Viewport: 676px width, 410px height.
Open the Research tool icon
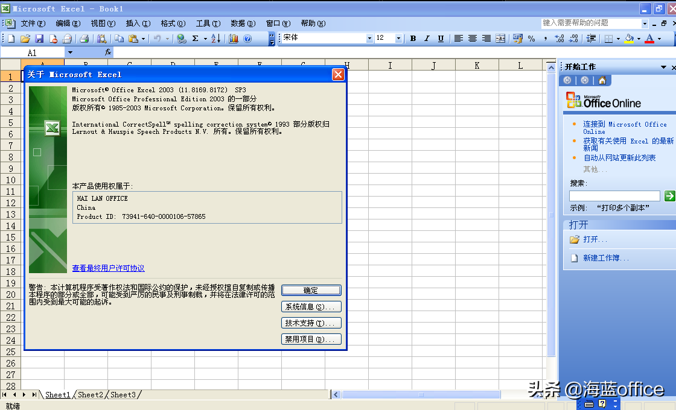click(x=102, y=39)
